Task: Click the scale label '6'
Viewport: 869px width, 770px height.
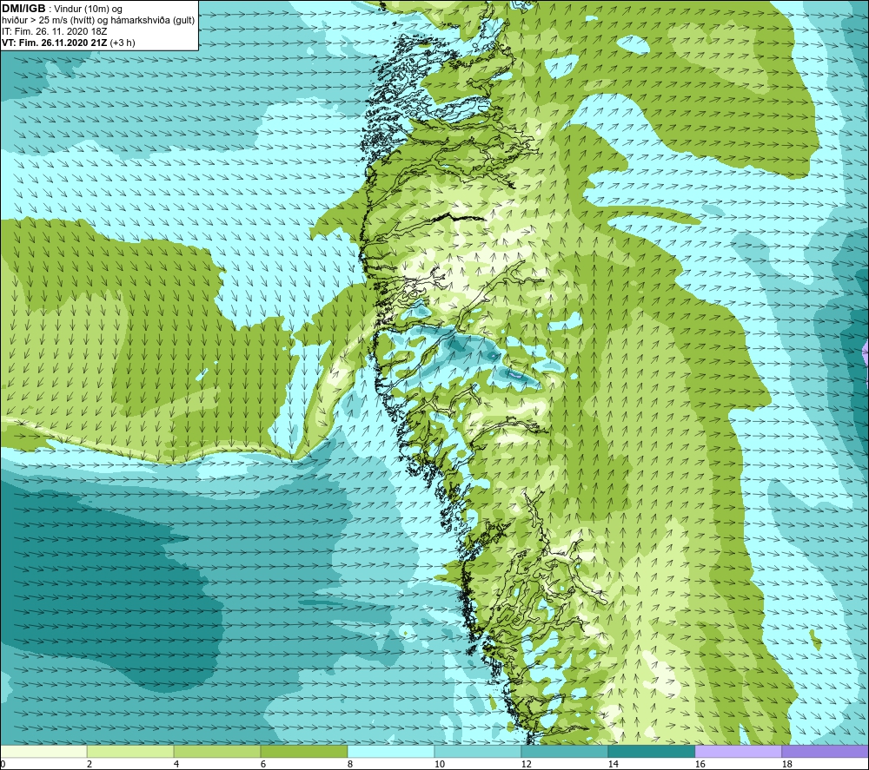Action: point(264,765)
